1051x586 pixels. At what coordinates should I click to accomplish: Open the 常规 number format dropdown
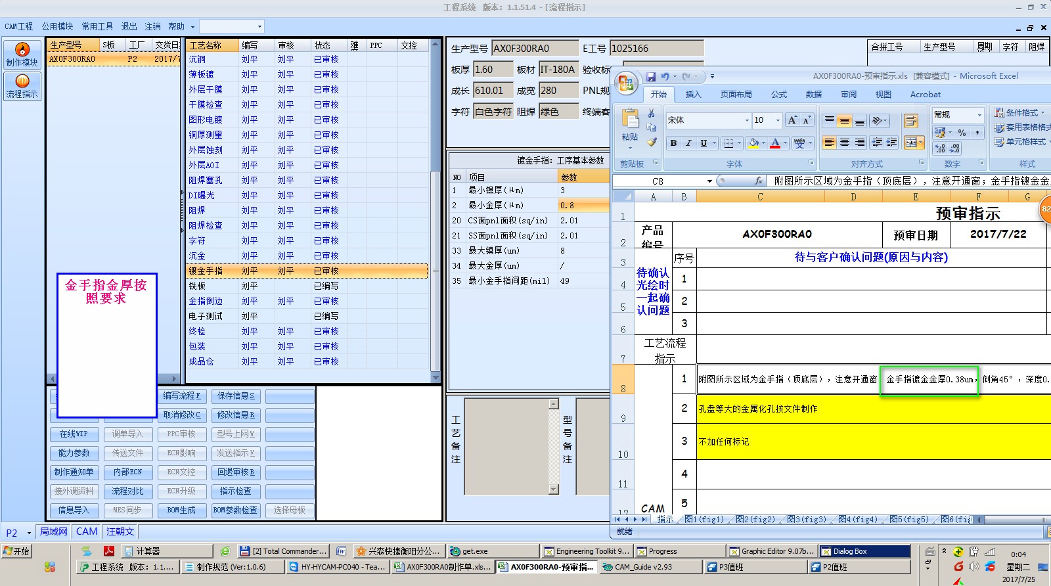[x=979, y=114]
